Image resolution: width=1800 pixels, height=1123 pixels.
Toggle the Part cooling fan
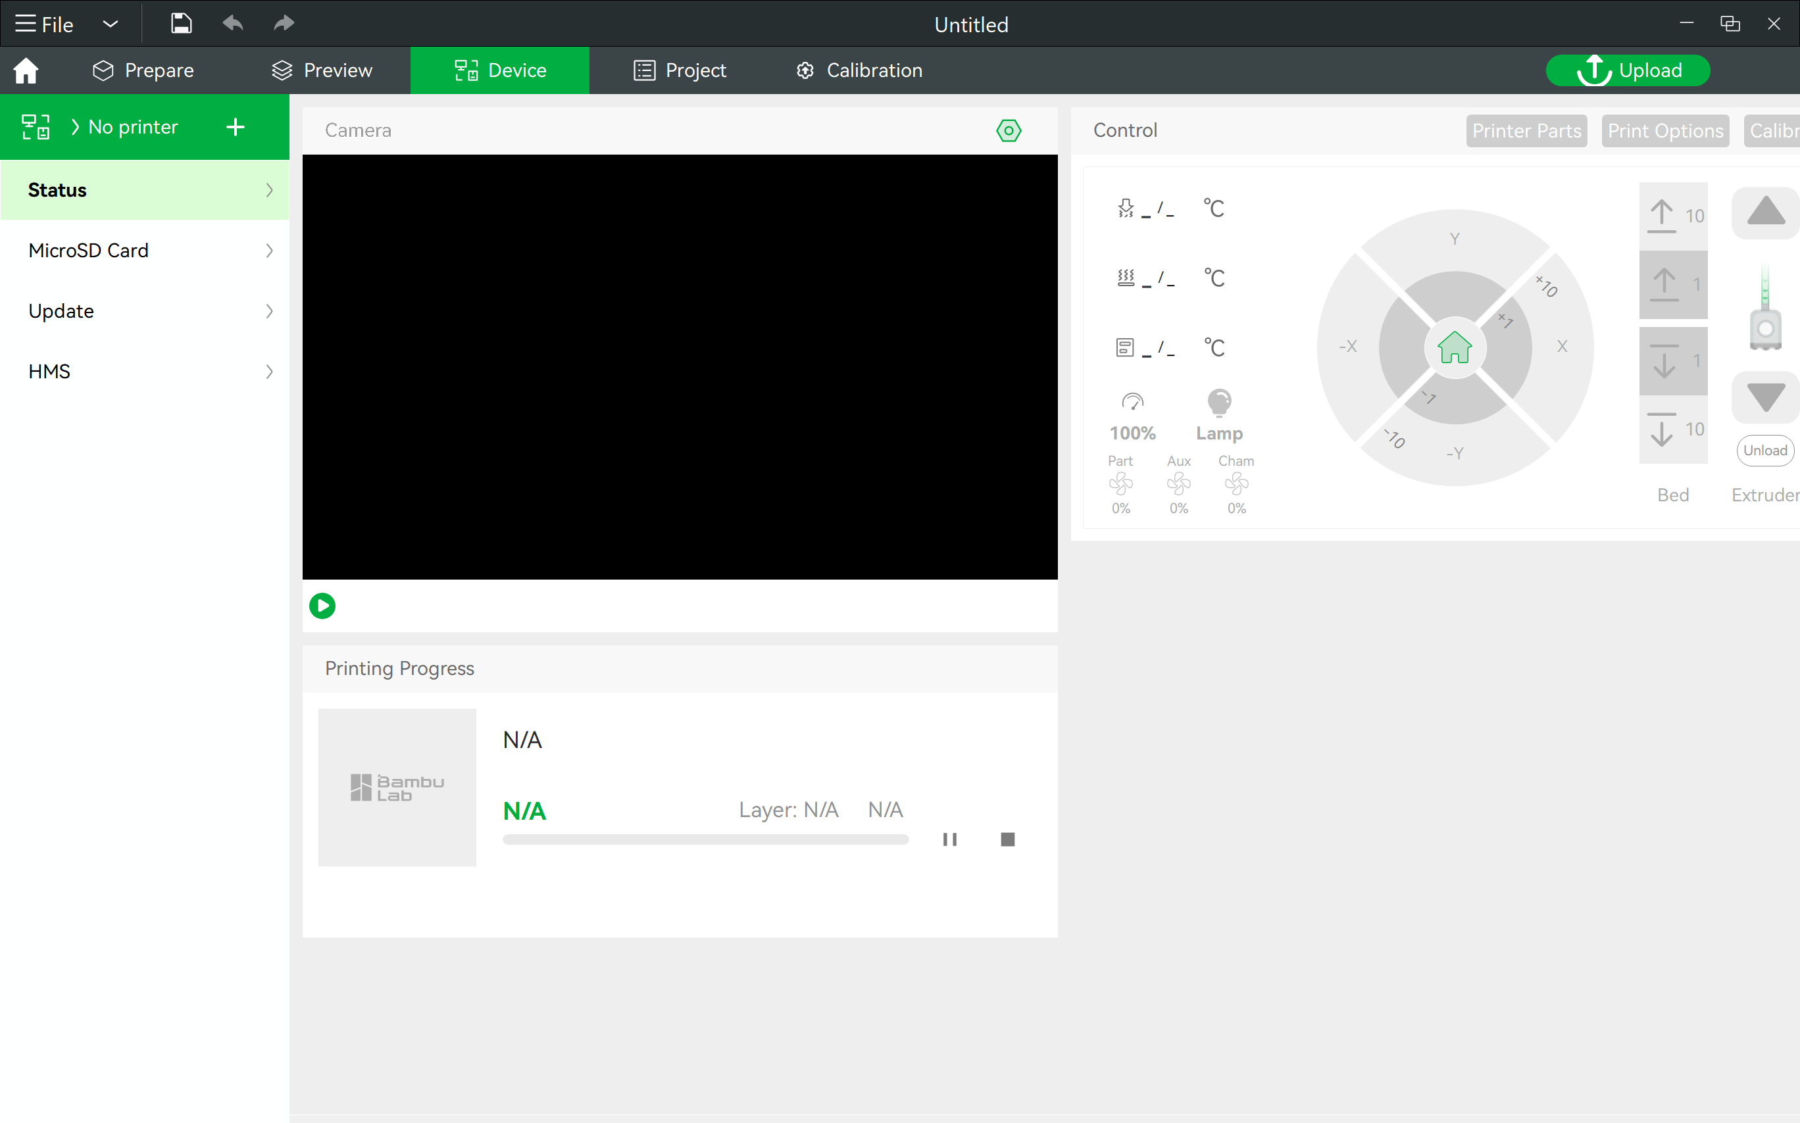1120,484
